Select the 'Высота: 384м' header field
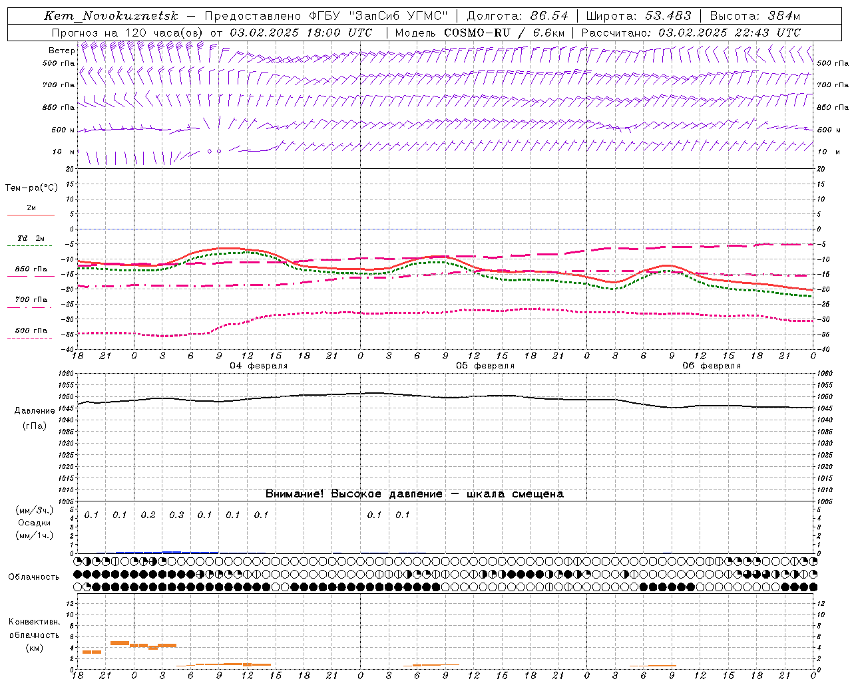Viewport: 852px width, 681px height. (755, 16)
